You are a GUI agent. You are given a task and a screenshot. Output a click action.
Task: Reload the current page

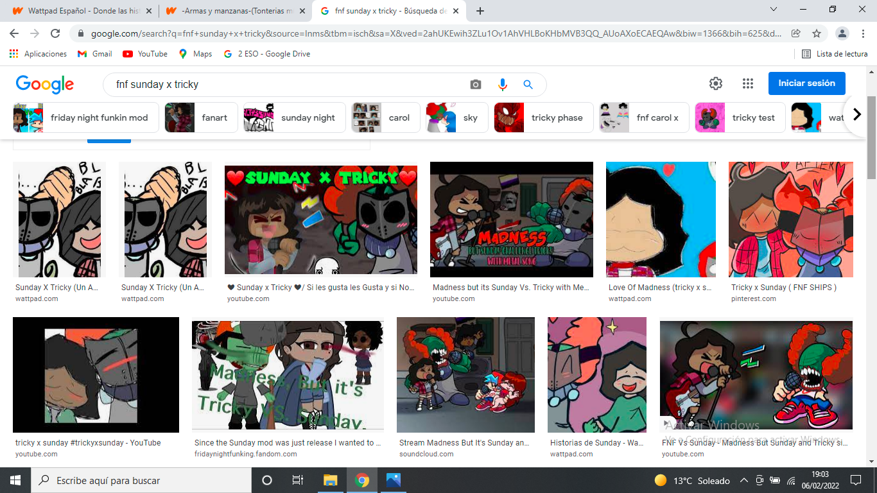tap(55, 33)
